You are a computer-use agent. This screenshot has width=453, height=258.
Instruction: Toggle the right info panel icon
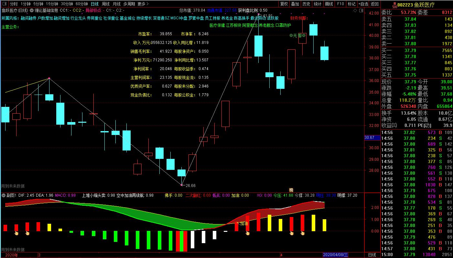pyautogui.click(x=361, y=11)
